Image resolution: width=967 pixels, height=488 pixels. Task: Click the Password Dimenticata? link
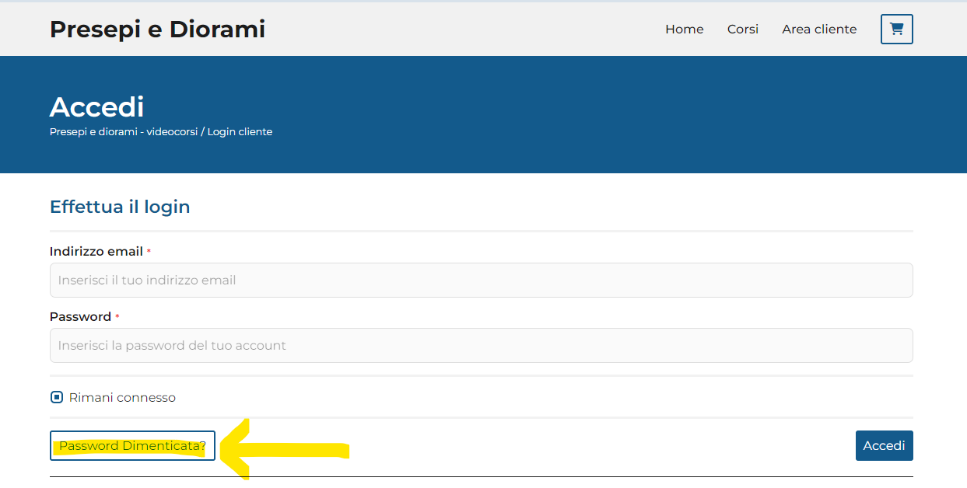(x=132, y=446)
